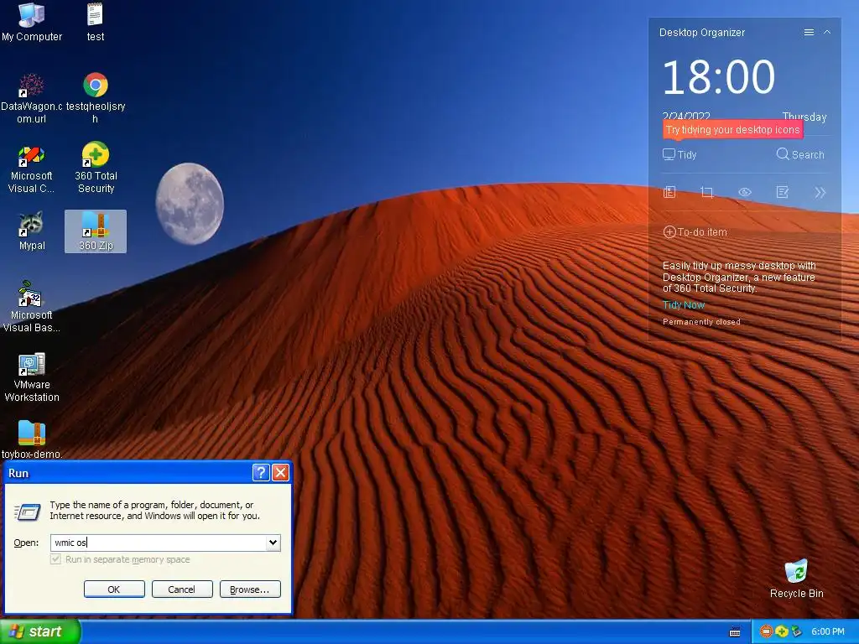Click the Safely Remove Hardware tray icon
This screenshot has width=859, height=644.
797,632
